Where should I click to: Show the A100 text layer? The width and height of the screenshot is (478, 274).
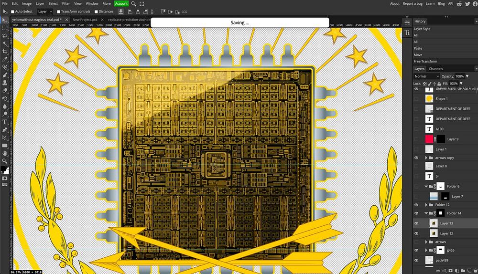[416, 129]
